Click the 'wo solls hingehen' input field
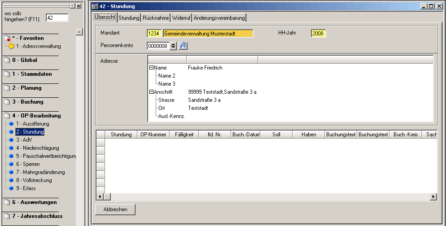 [57, 17]
